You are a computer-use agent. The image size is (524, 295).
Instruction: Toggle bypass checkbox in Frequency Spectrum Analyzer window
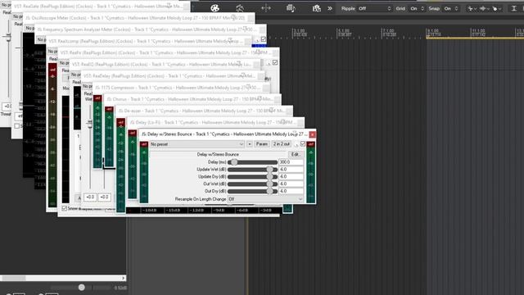[x=264, y=39]
